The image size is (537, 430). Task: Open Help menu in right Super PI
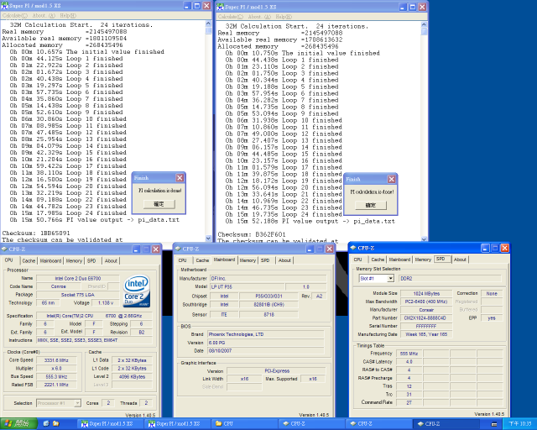(x=284, y=17)
